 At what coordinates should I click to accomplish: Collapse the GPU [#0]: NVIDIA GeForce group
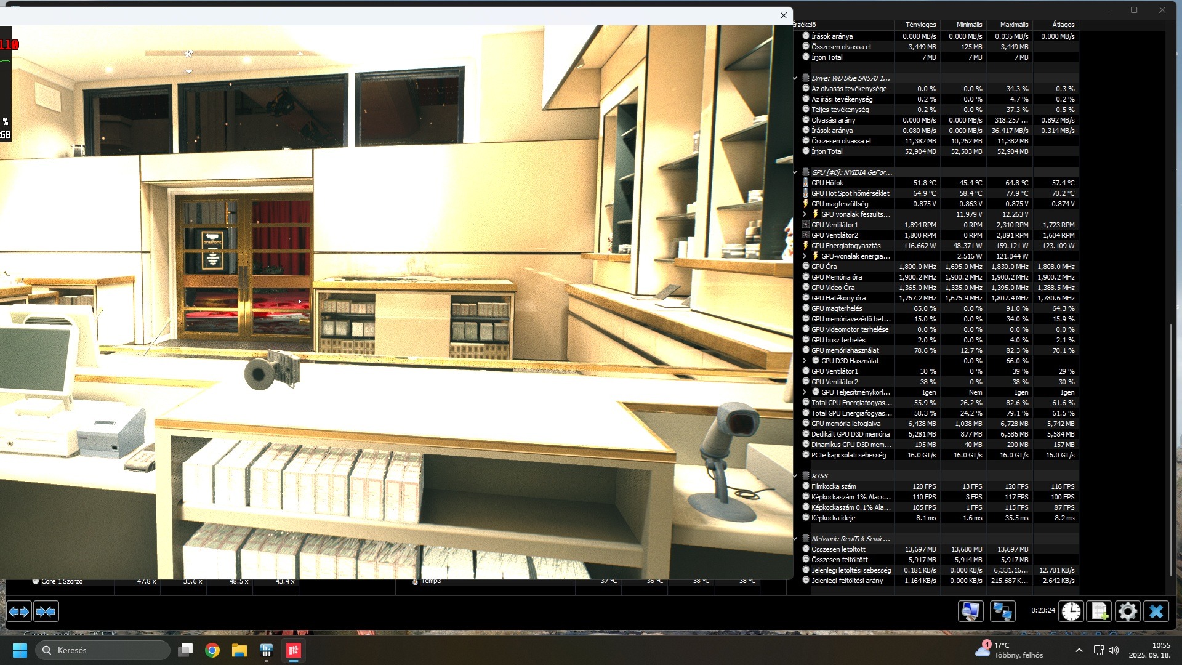pyautogui.click(x=795, y=172)
